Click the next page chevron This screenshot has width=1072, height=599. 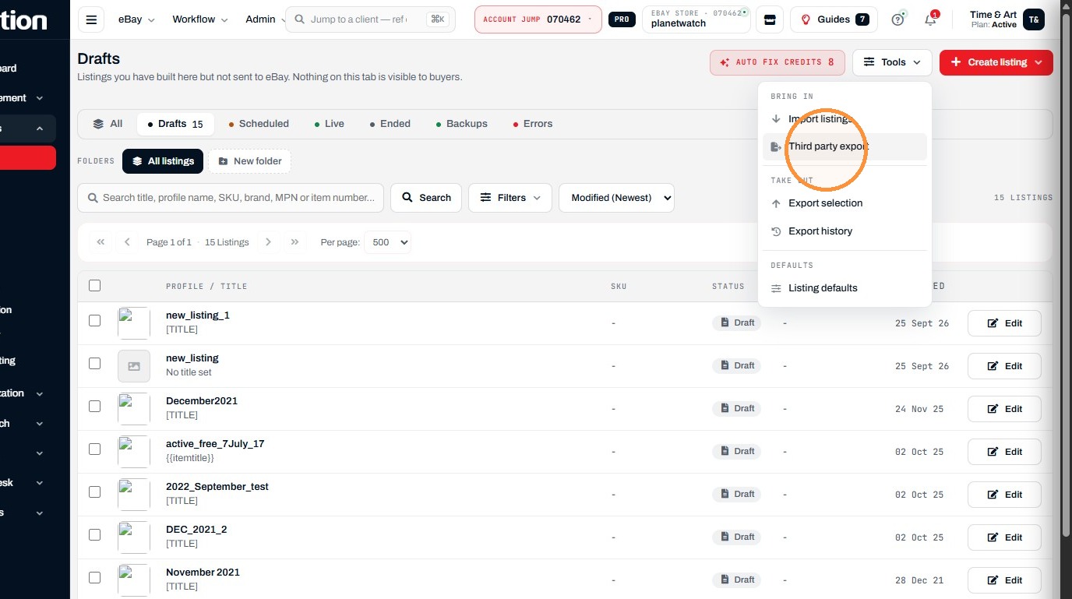click(268, 242)
